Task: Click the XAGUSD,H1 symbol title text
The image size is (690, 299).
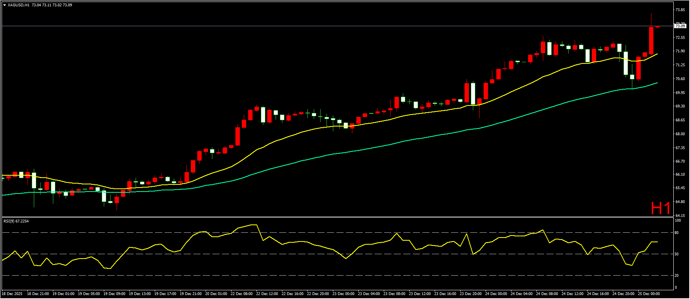Action: click(18, 5)
